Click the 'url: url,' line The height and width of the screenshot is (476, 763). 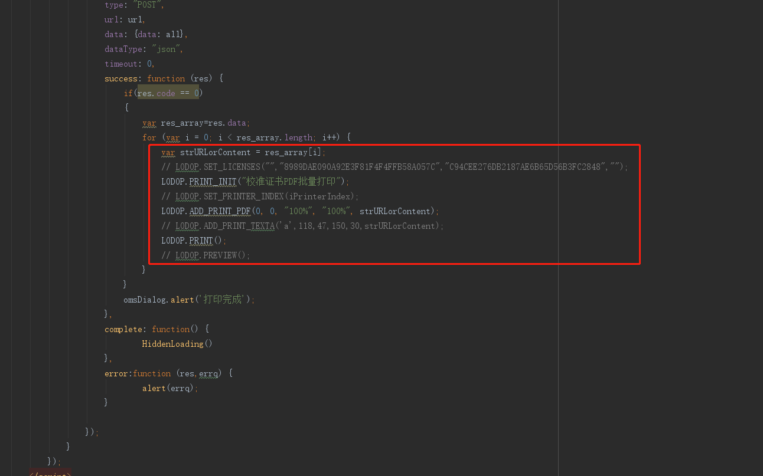point(125,19)
